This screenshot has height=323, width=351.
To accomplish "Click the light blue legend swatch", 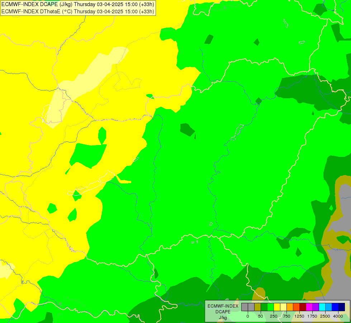I will (x=329, y=307).
